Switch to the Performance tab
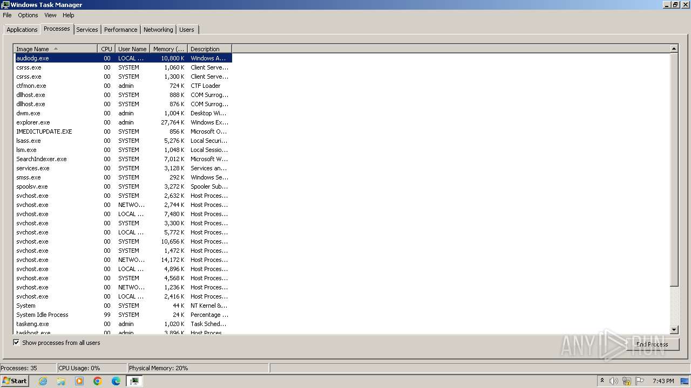The image size is (691, 388). tap(121, 30)
